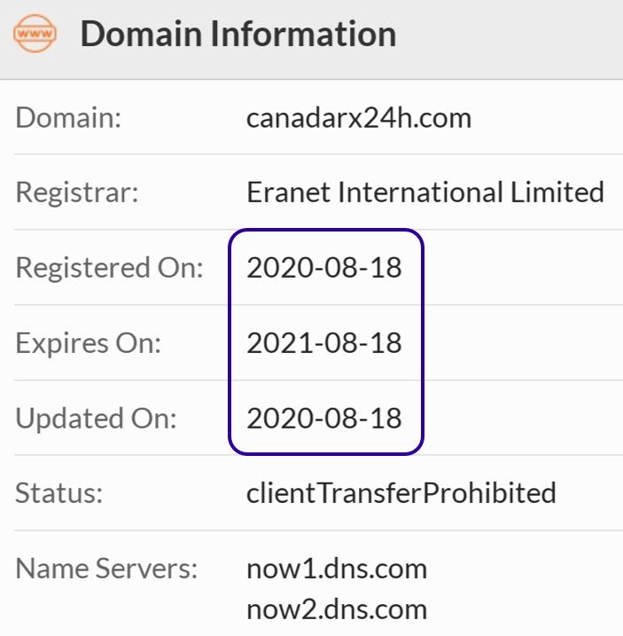
Task: Select the Domain Information heading
Action: (238, 34)
